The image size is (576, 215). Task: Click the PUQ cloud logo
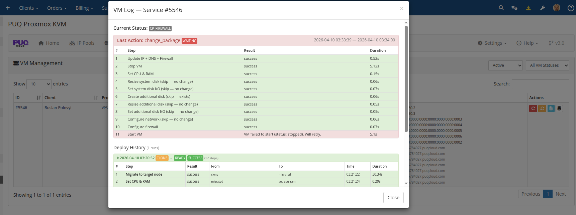tap(21, 43)
